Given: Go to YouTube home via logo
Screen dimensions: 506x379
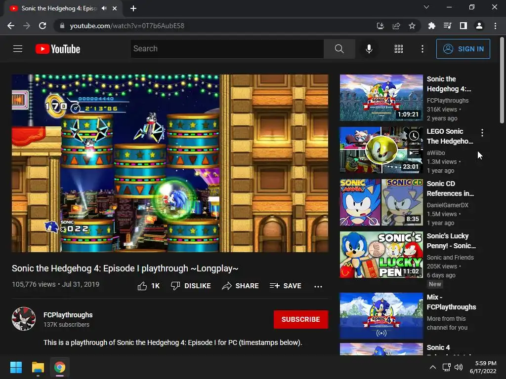Looking at the screenshot, I should pos(58,49).
